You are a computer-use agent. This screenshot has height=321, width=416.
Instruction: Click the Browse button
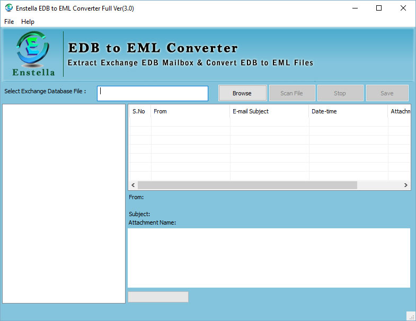point(242,93)
